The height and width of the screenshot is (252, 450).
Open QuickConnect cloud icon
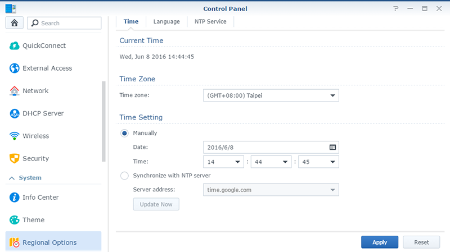coord(15,46)
